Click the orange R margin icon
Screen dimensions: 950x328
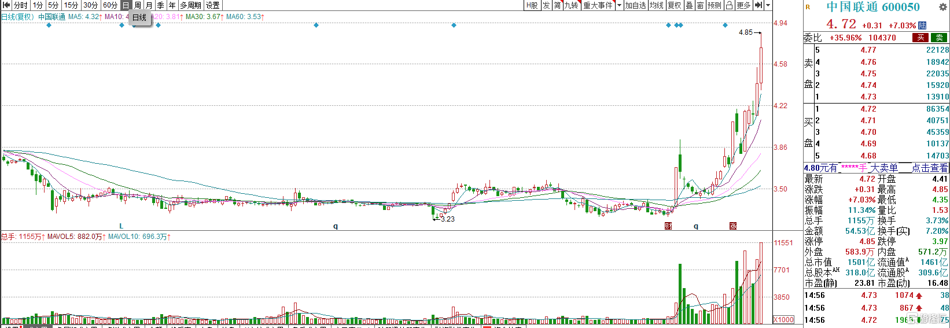pos(808,7)
